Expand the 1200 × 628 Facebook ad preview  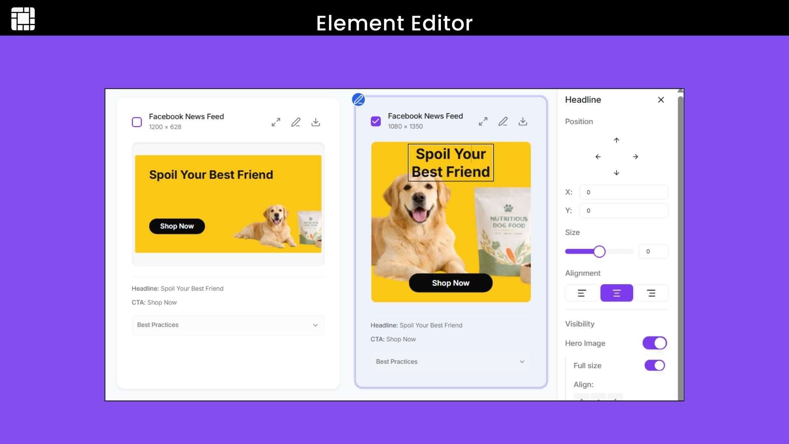(x=276, y=122)
